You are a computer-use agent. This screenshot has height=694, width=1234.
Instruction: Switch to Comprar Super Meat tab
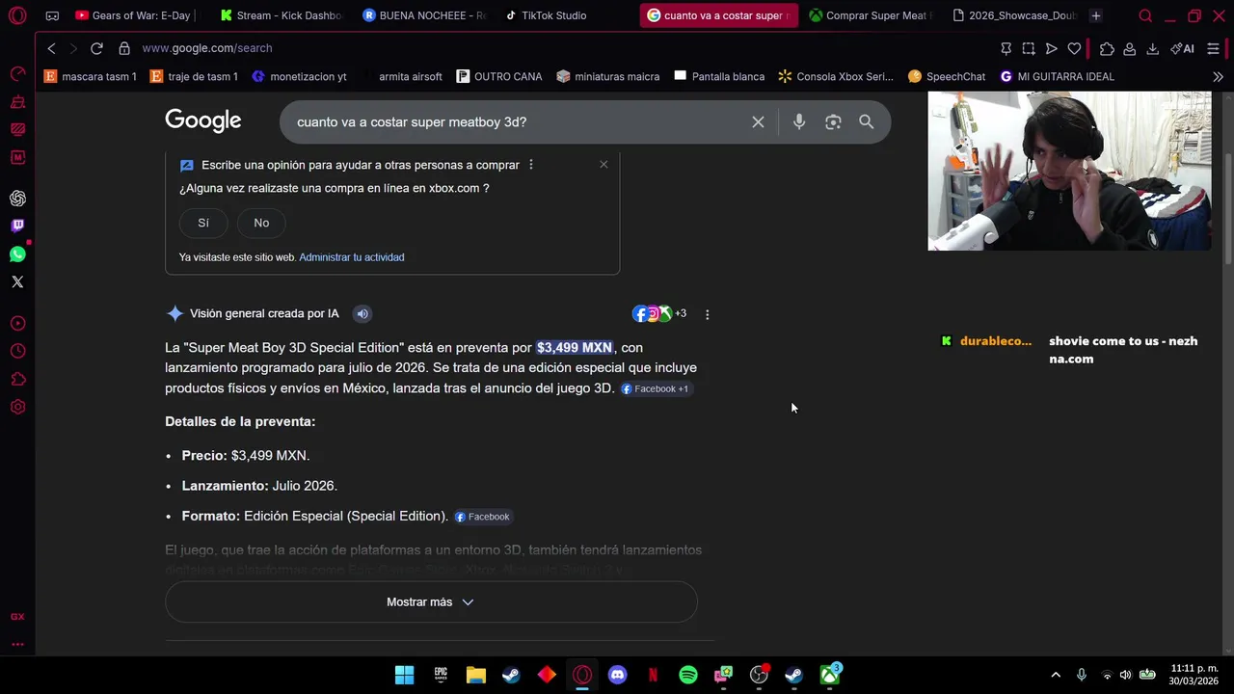[872, 15]
